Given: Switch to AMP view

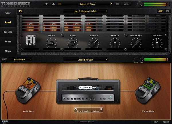Looking at the screenshot, I should point(160,11).
